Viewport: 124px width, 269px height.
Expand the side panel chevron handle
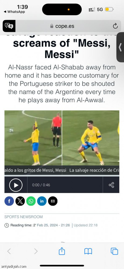click(120, 47)
